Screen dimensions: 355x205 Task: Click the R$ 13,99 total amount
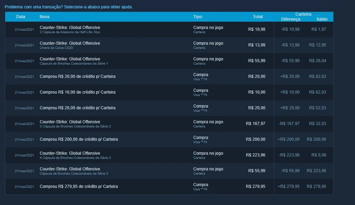click(x=257, y=45)
